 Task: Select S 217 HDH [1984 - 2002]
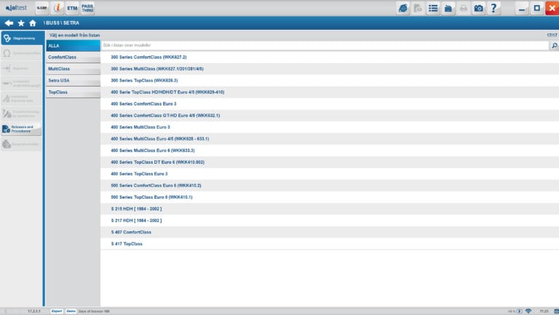(x=330, y=220)
